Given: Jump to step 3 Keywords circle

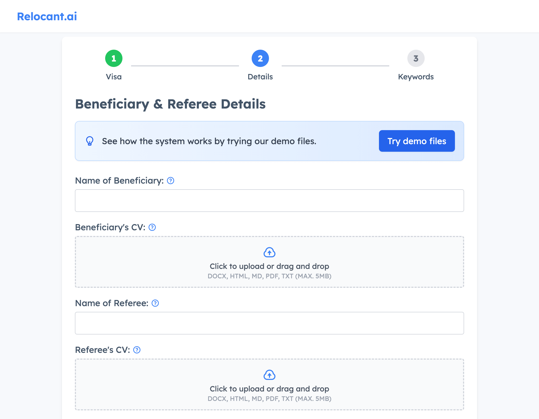Looking at the screenshot, I should click(x=416, y=58).
